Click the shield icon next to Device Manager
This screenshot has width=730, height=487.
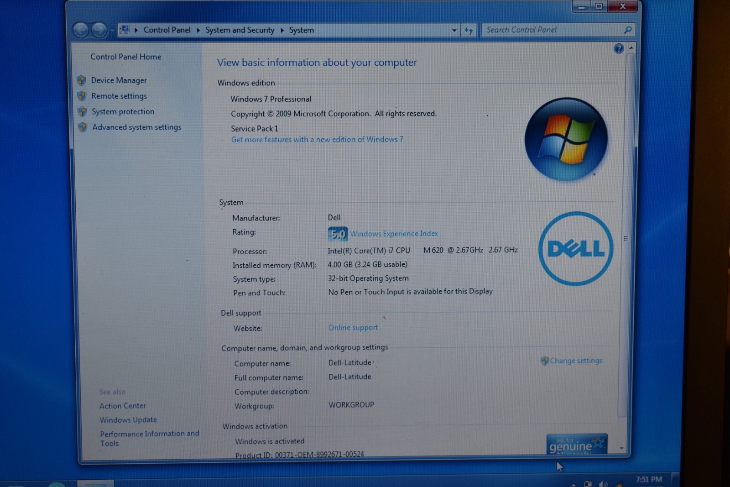click(x=82, y=80)
